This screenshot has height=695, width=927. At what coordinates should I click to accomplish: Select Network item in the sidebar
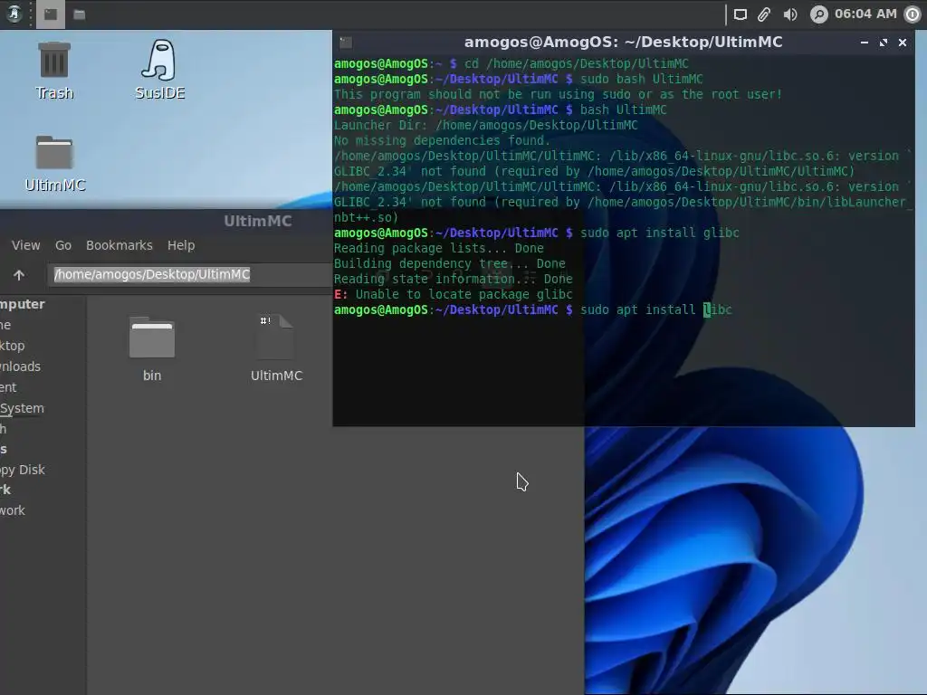(x=13, y=510)
